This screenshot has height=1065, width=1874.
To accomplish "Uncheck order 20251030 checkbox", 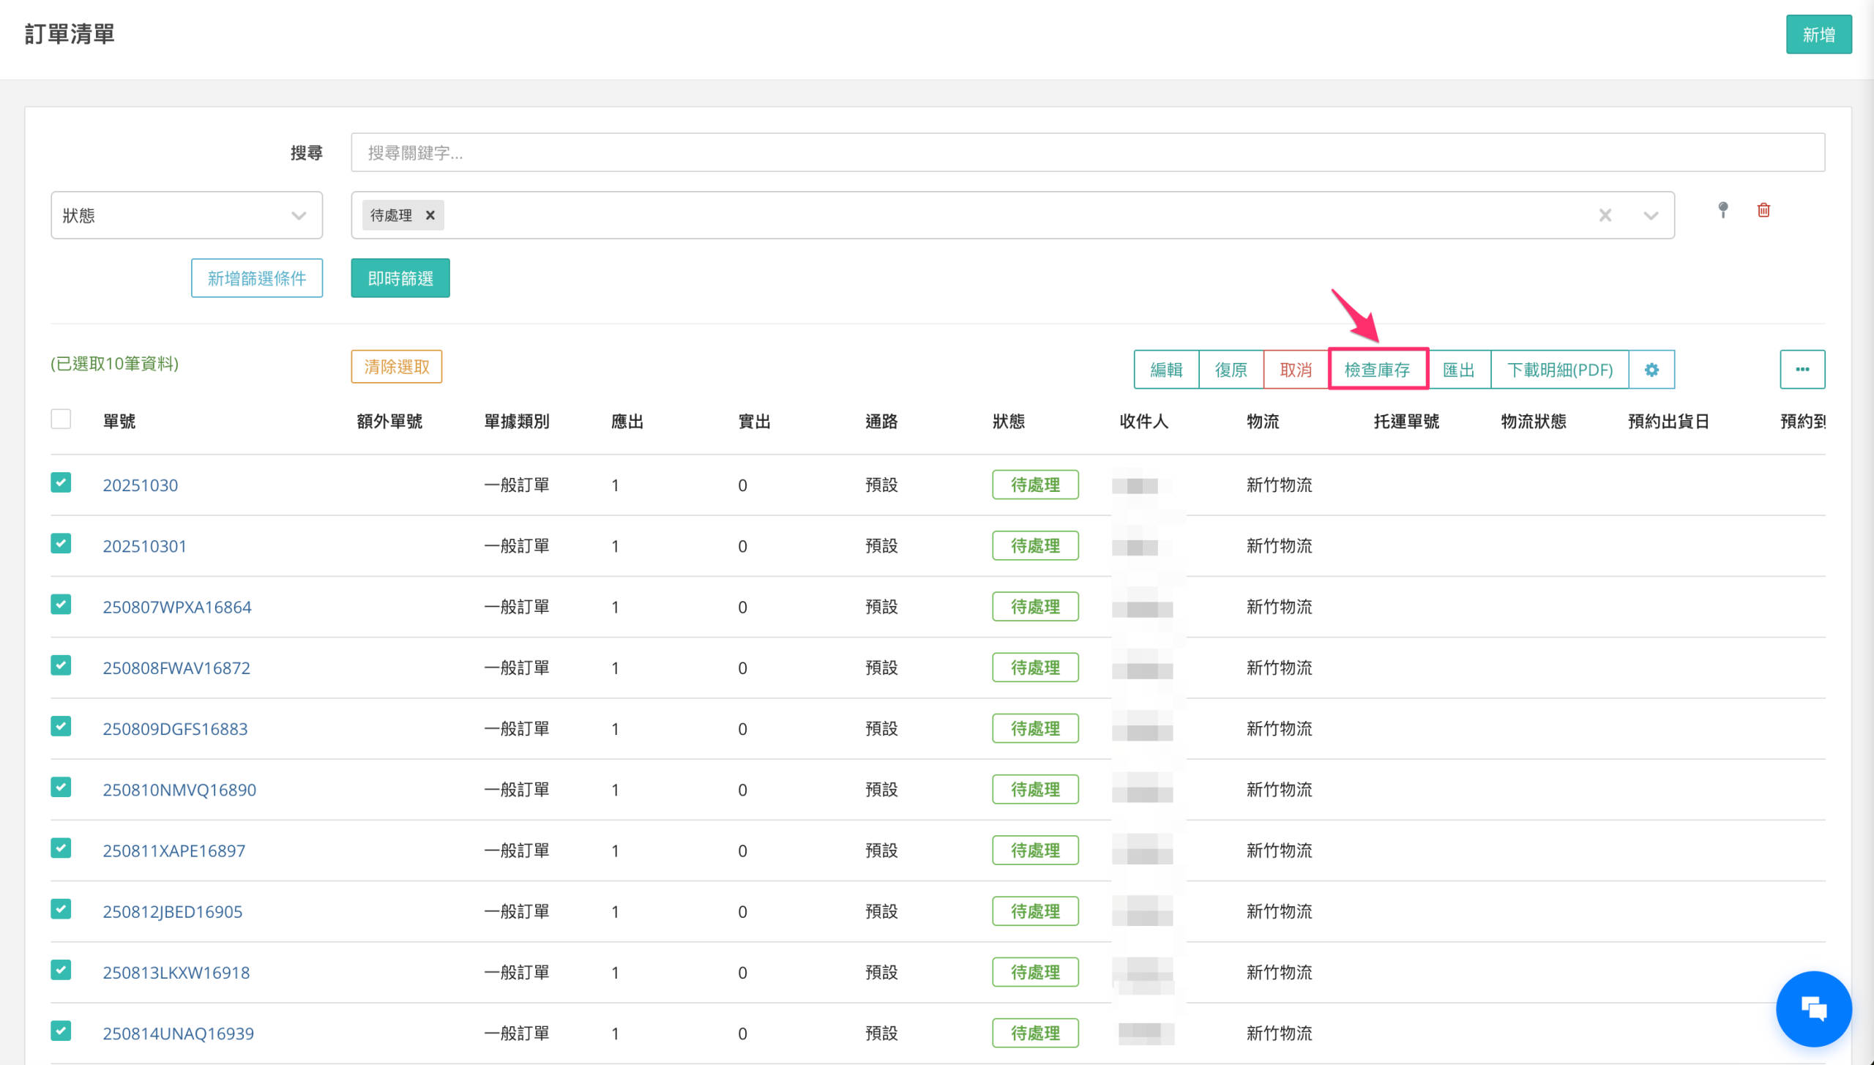I will (x=61, y=482).
